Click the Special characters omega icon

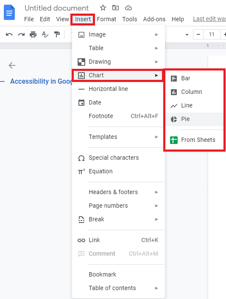click(x=81, y=158)
